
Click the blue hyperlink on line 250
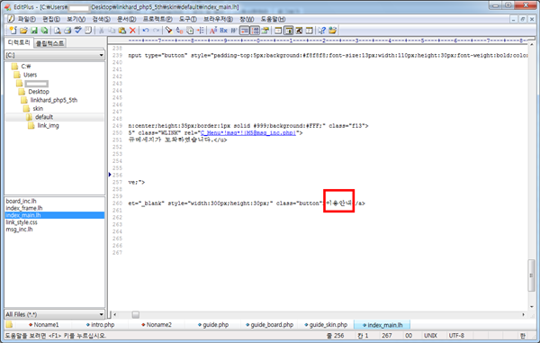coord(248,133)
